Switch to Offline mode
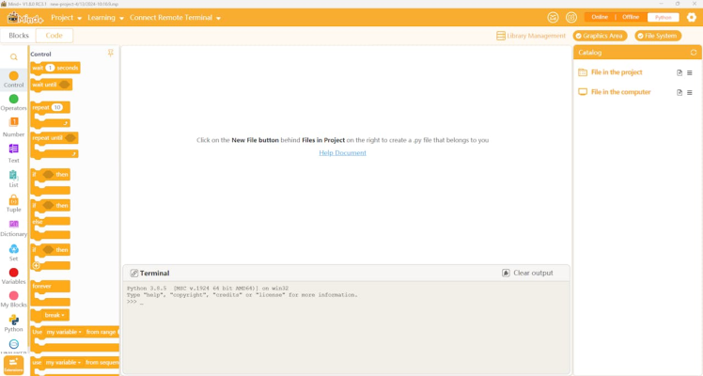This screenshot has width=703, height=376. point(631,17)
